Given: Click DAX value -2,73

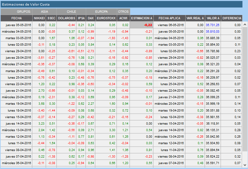Looking at the screenshot, I should [x=90, y=51].
